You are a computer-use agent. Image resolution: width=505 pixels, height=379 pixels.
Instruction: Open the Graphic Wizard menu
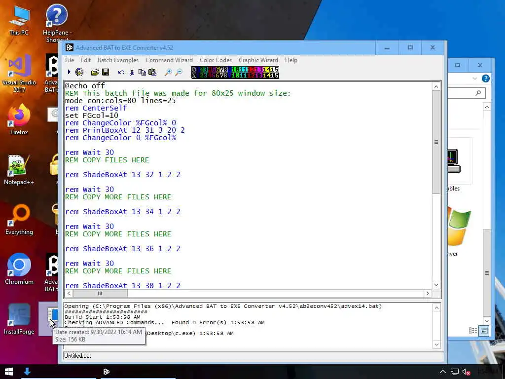pos(258,60)
